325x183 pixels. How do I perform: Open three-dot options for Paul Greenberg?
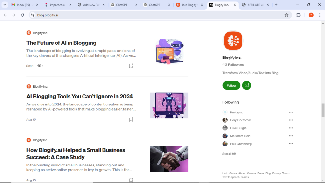[x=291, y=144]
